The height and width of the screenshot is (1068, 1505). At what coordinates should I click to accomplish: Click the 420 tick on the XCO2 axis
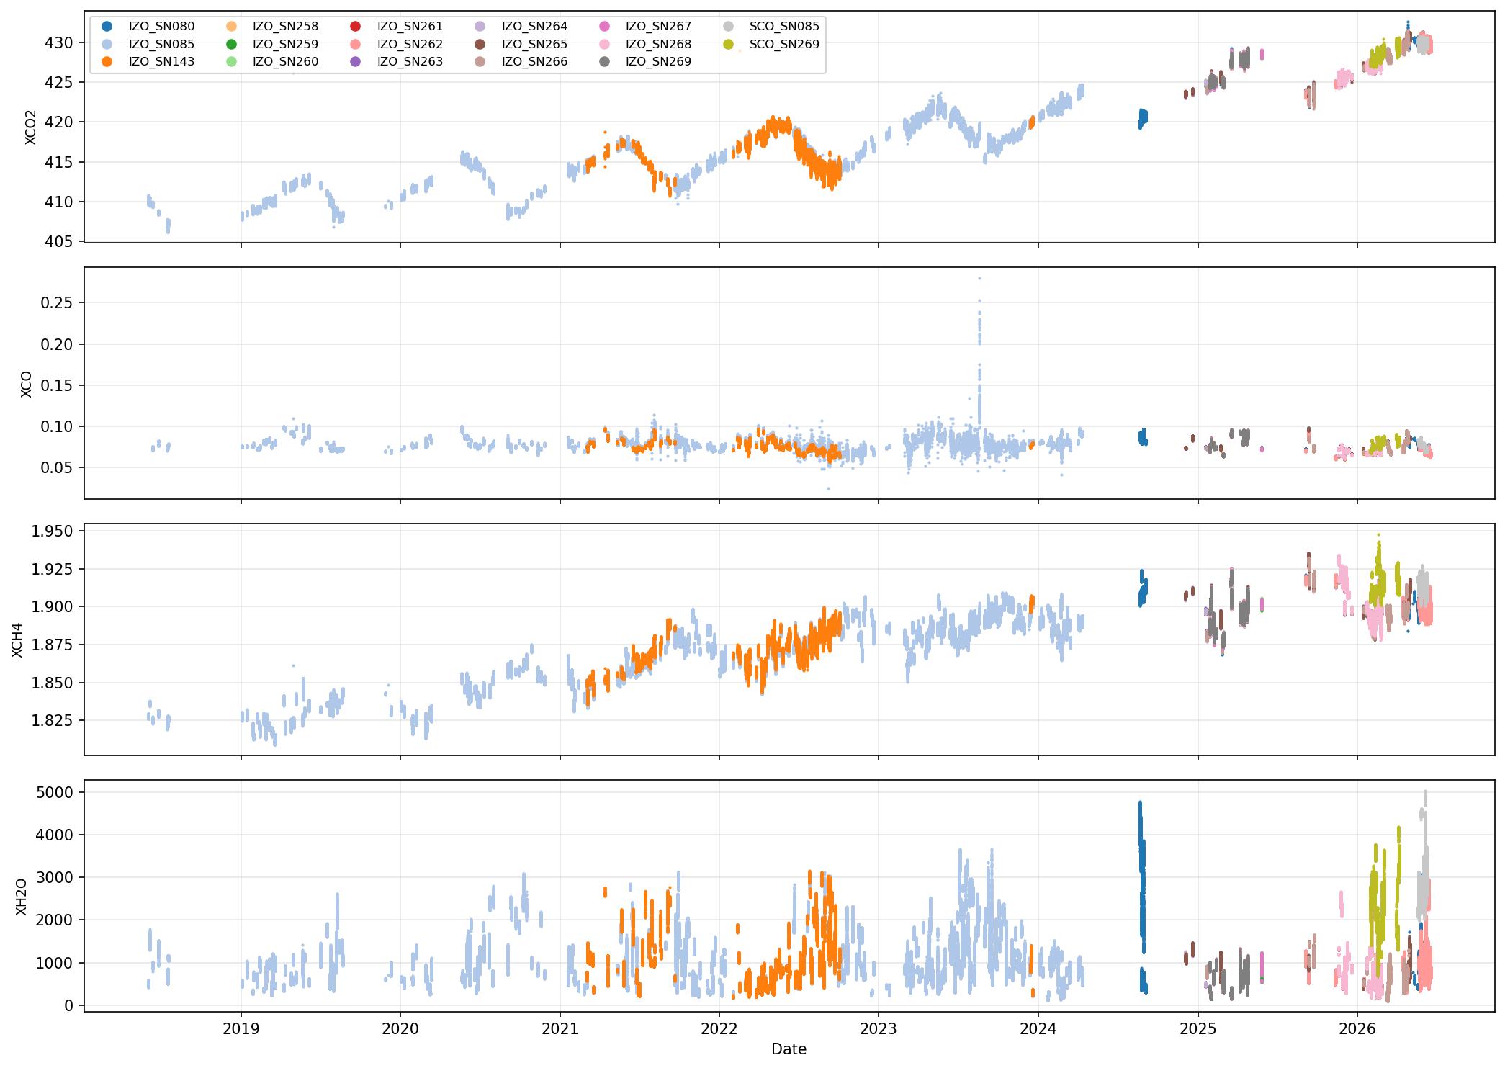[x=60, y=122]
